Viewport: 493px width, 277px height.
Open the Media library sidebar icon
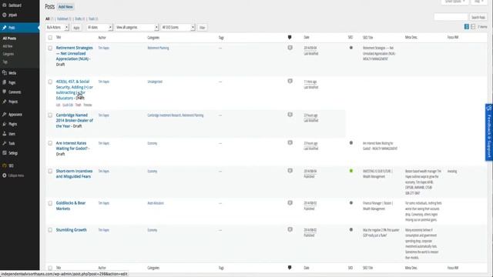click(5, 72)
